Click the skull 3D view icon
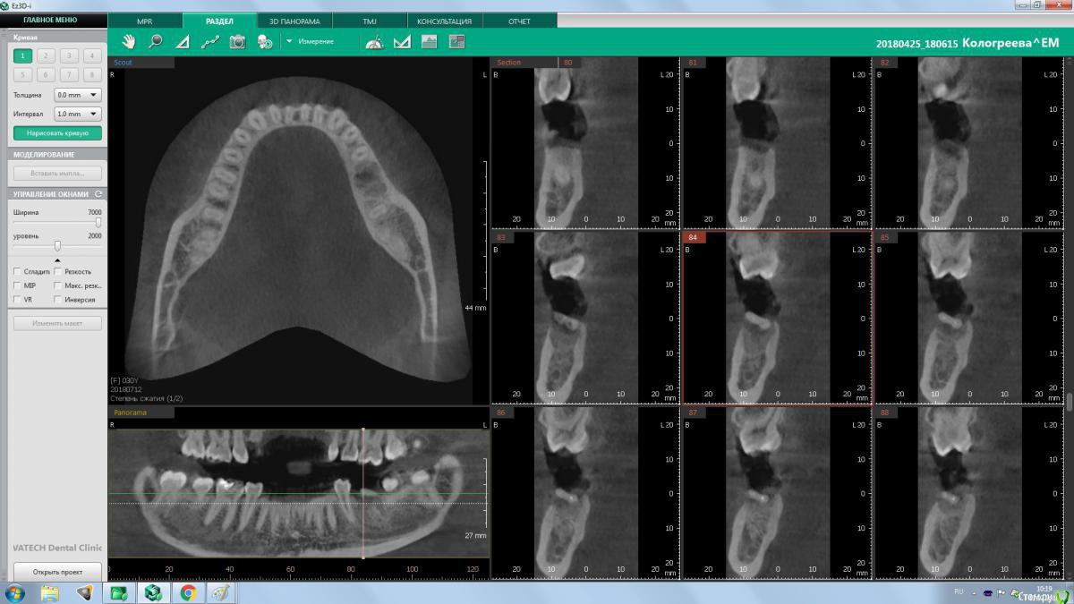The height and width of the screenshot is (604, 1074). [x=265, y=41]
